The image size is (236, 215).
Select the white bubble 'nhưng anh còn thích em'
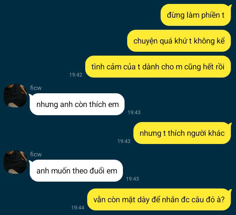[77, 104]
